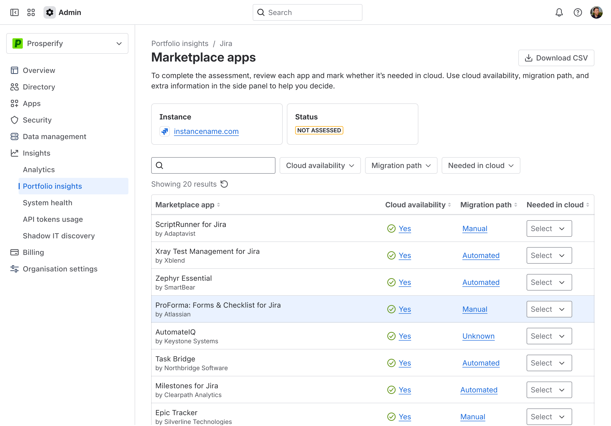The image size is (611, 426).
Task: Select Portfolio insights in the breadcrumb
Action: (x=180, y=43)
